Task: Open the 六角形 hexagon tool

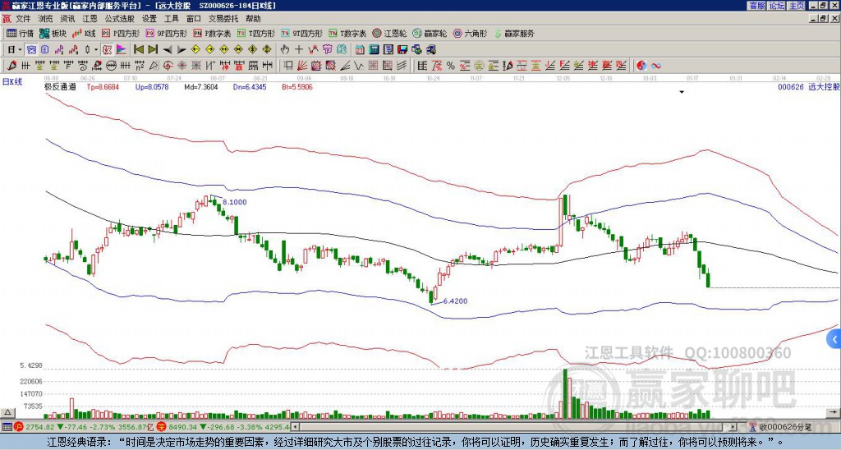Action: click(471, 33)
